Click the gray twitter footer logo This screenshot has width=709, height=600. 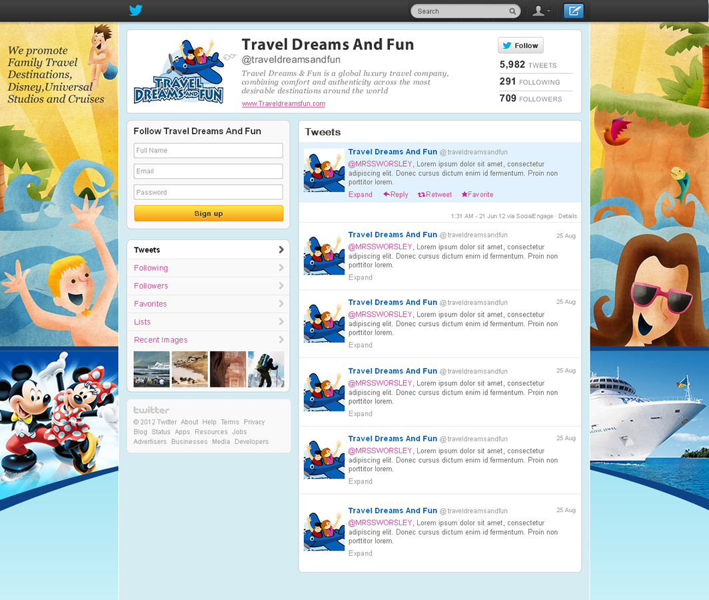pyautogui.click(x=151, y=410)
